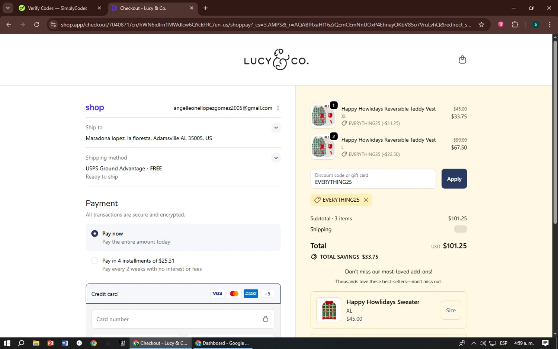Screen dimensions: 558x349
Task: Click the angelleonellopezgomez2005@gmail.com email
Action: (223, 108)
